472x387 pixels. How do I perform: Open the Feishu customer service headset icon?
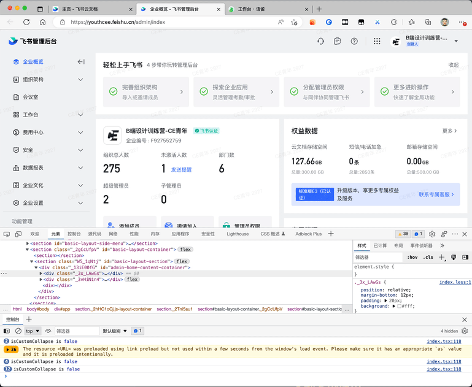(320, 41)
